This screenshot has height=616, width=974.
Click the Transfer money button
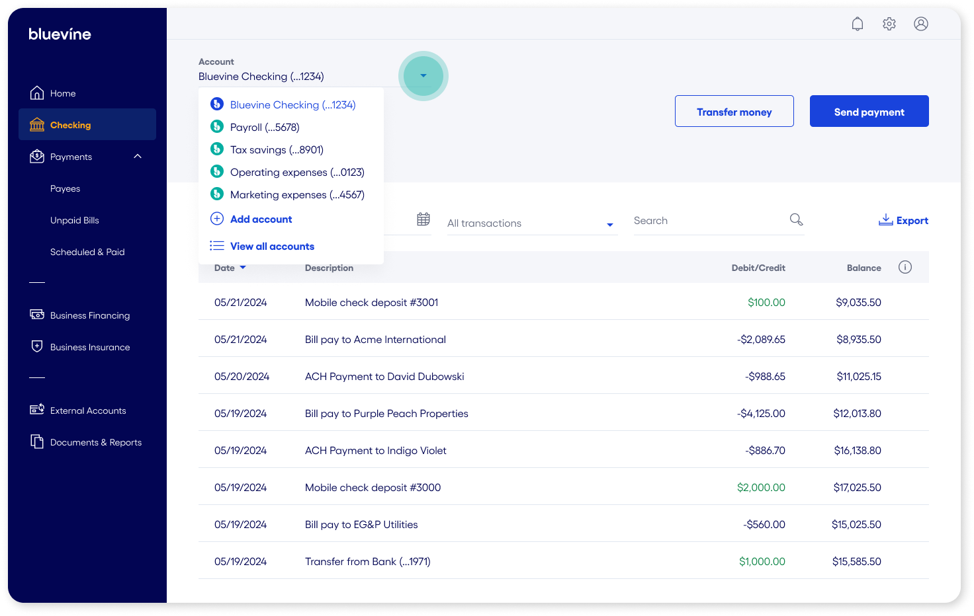point(734,111)
